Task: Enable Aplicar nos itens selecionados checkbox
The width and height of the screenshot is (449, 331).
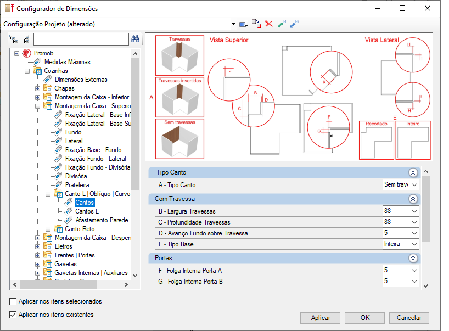Action: click(x=13, y=301)
